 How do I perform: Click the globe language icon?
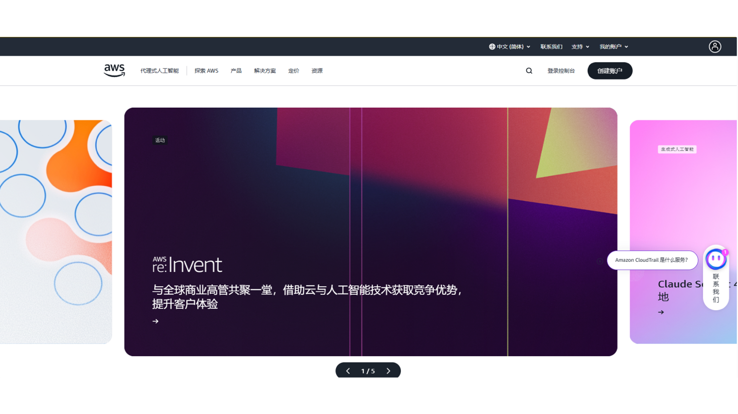[x=492, y=47]
